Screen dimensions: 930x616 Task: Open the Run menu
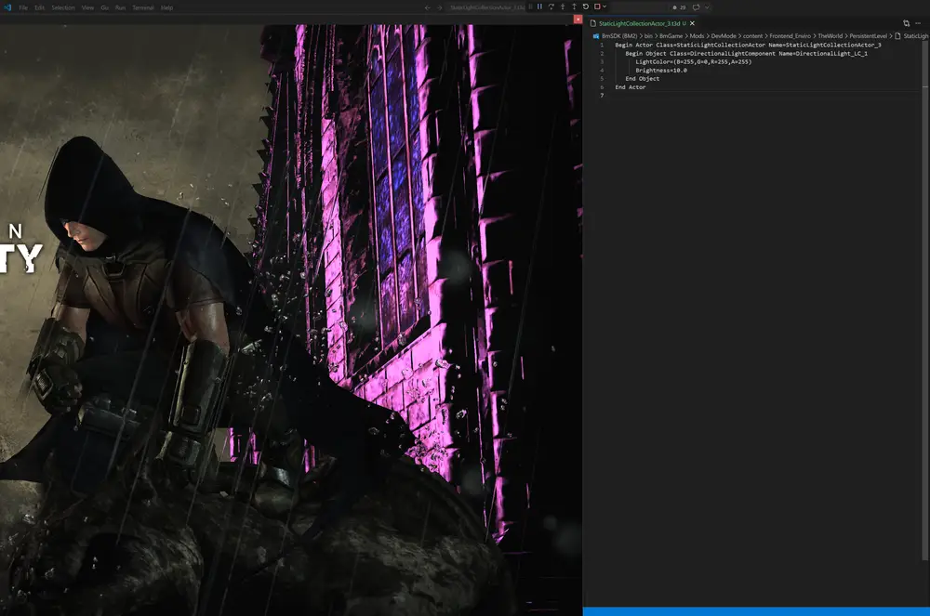120,7
